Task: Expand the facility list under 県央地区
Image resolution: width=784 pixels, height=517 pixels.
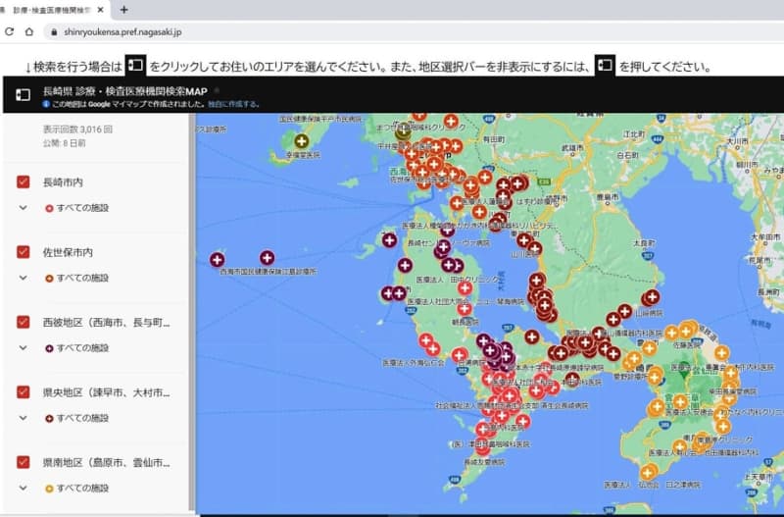Action: pos(23,418)
